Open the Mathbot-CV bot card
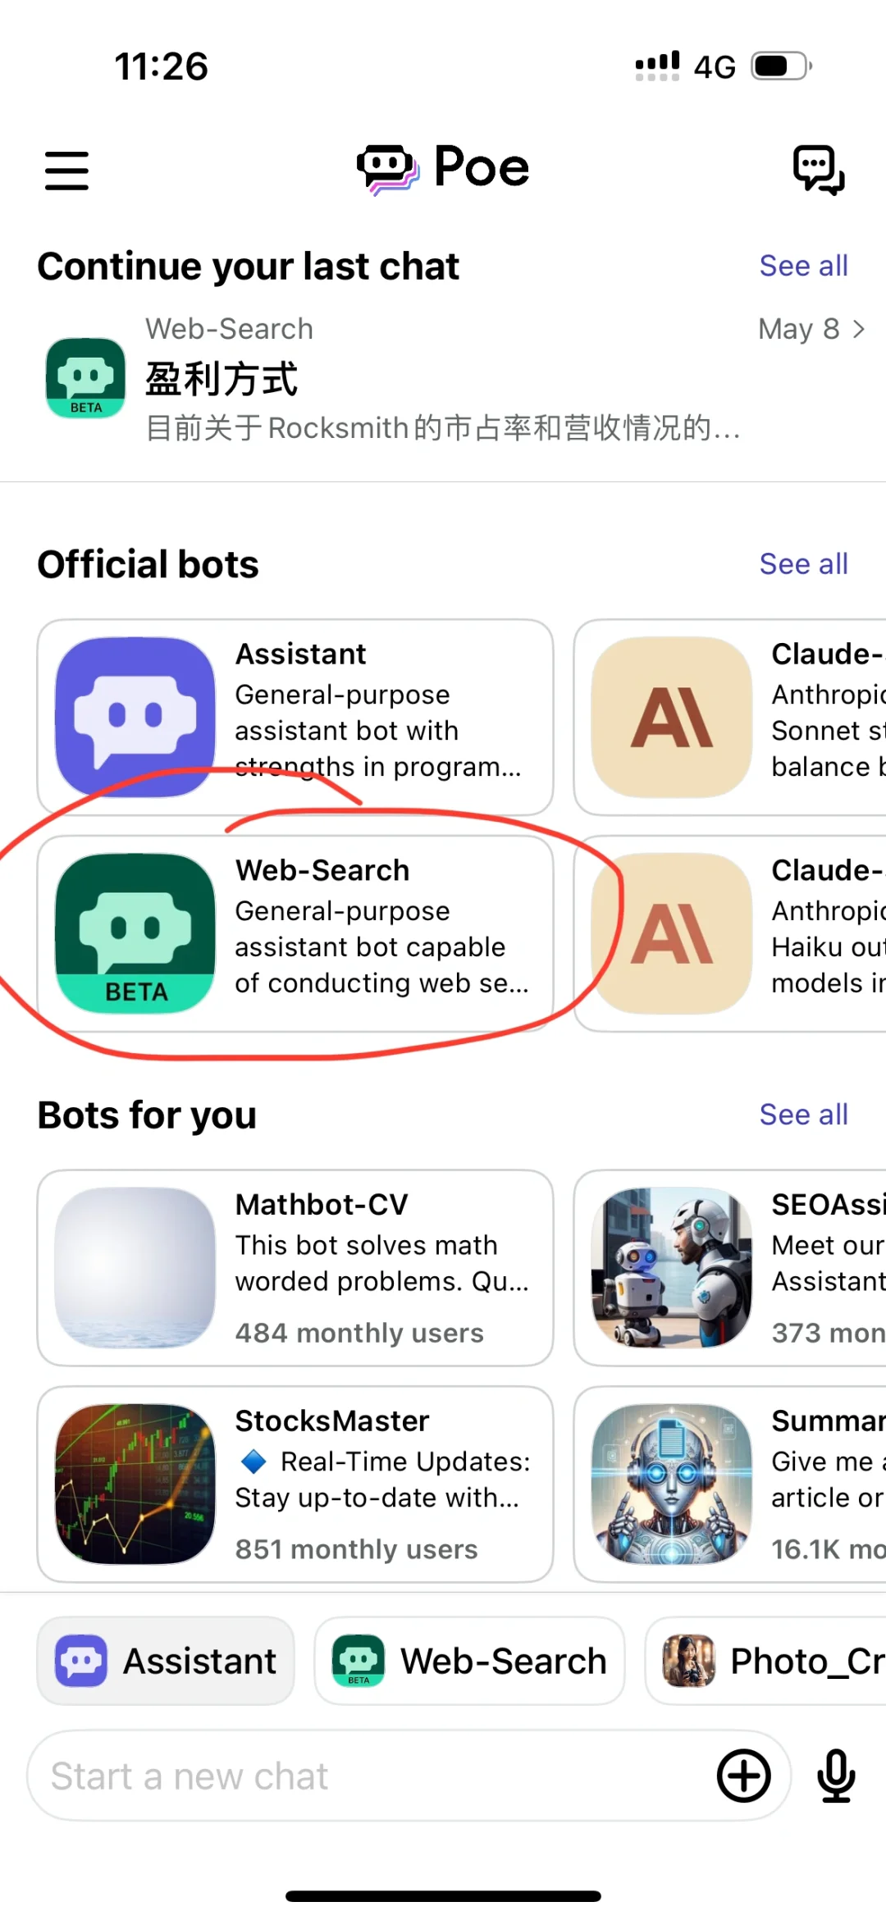This screenshot has height=1920, width=886. (x=295, y=1267)
